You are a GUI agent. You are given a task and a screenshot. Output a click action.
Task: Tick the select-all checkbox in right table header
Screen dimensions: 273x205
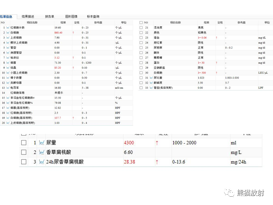pos(141,23)
